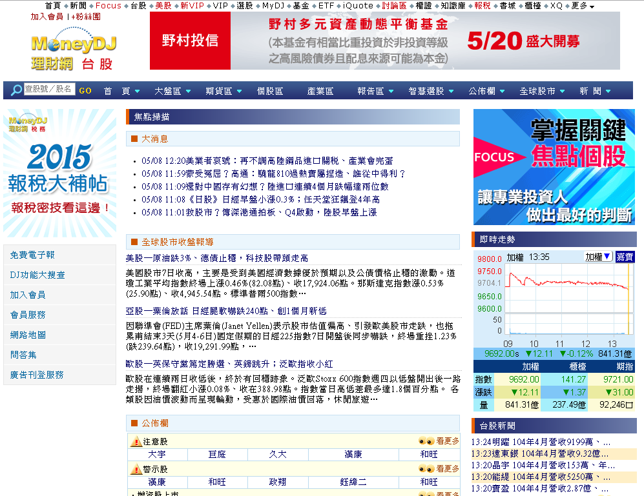The image size is (644, 496).
Task: Click the orange square beside 大消息
Action: tap(134, 139)
